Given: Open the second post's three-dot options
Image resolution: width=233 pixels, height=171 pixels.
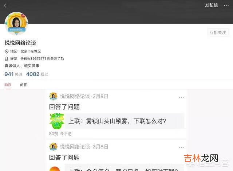Looking at the screenshot, I should click(x=181, y=148).
